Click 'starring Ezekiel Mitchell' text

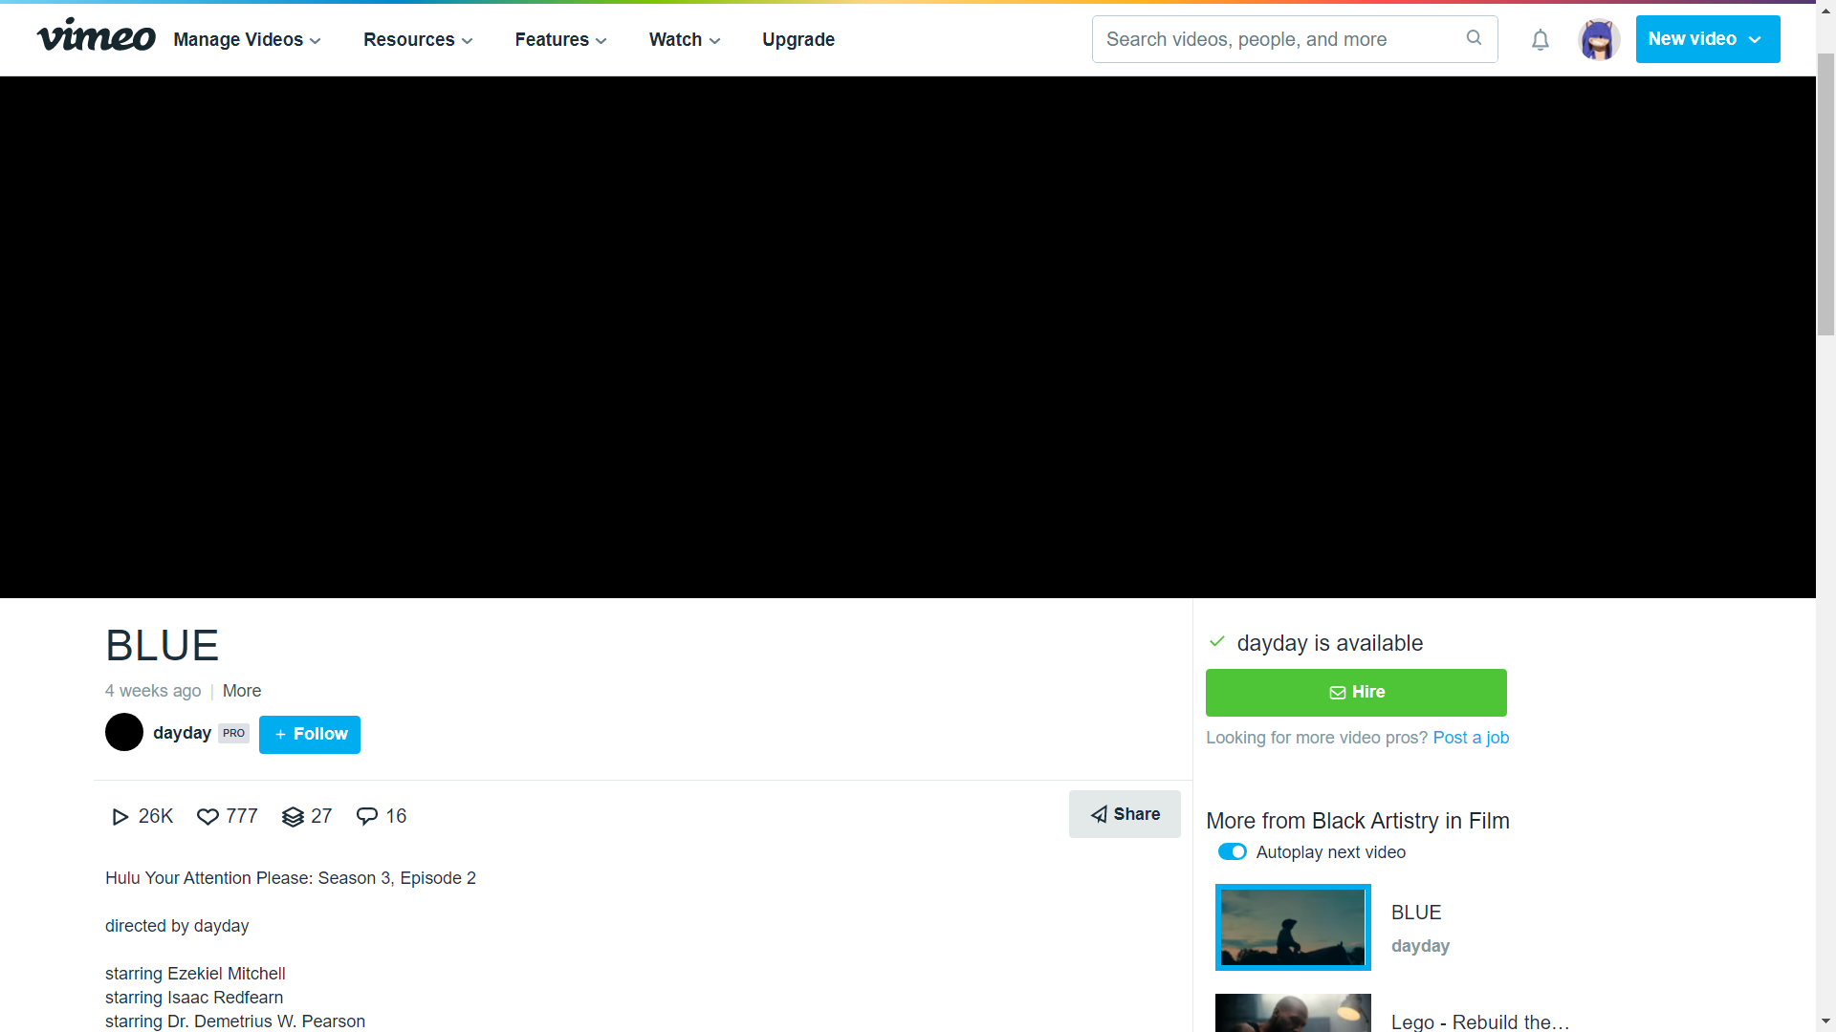click(x=195, y=974)
